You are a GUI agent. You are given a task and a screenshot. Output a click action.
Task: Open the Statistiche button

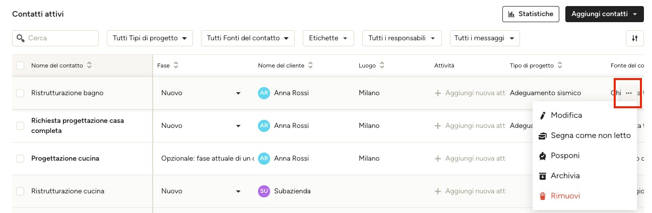531,14
